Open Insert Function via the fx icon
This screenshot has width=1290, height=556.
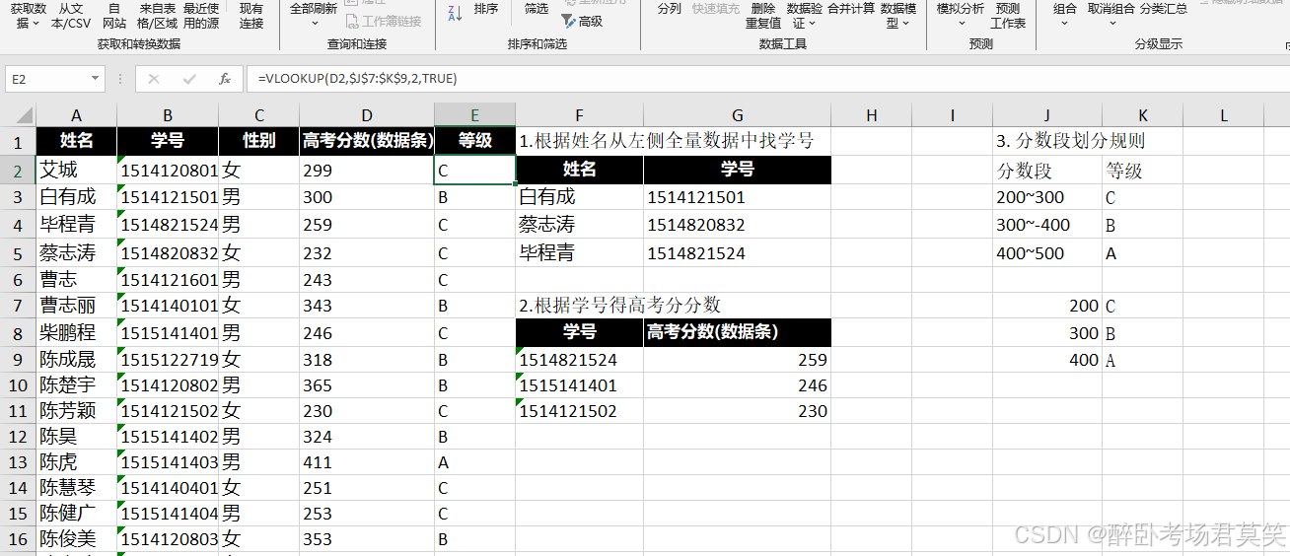[x=225, y=79]
